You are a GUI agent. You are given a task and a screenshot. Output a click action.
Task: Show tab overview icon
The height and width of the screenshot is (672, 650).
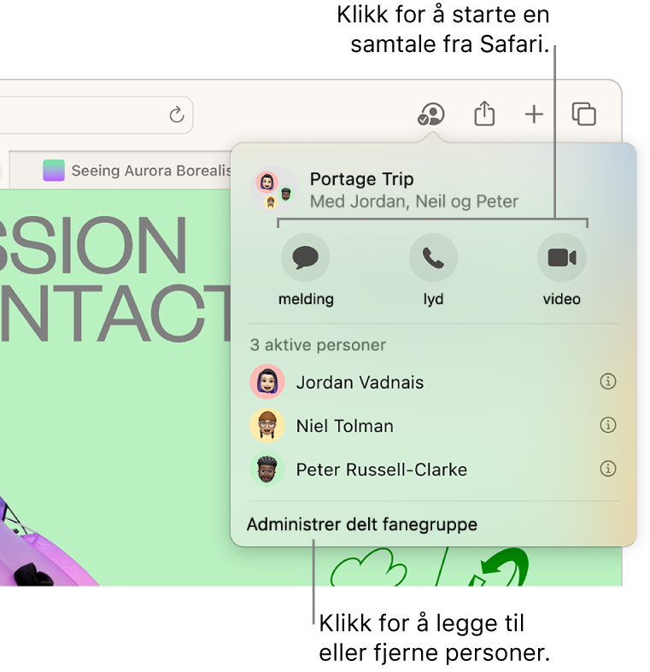coord(584,114)
